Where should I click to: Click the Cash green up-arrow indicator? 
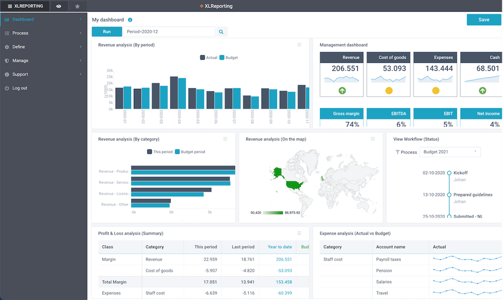pyautogui.click(x=482, y=91)
